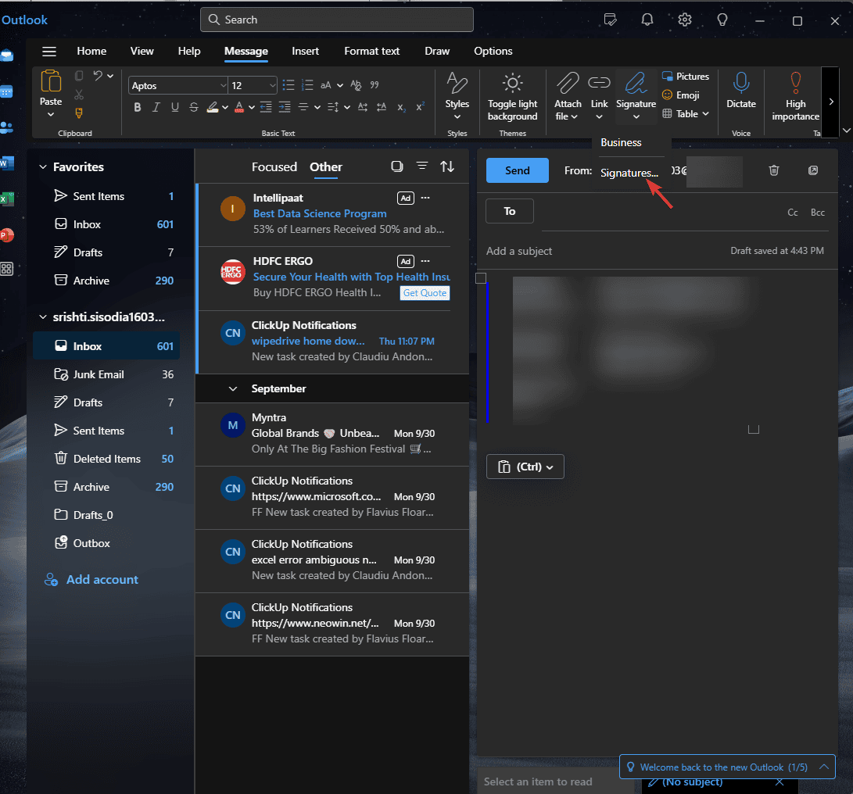Viewport: 853px width, 794px height.
Task: Click the Signature ribbon button
Action: [636, 96]
